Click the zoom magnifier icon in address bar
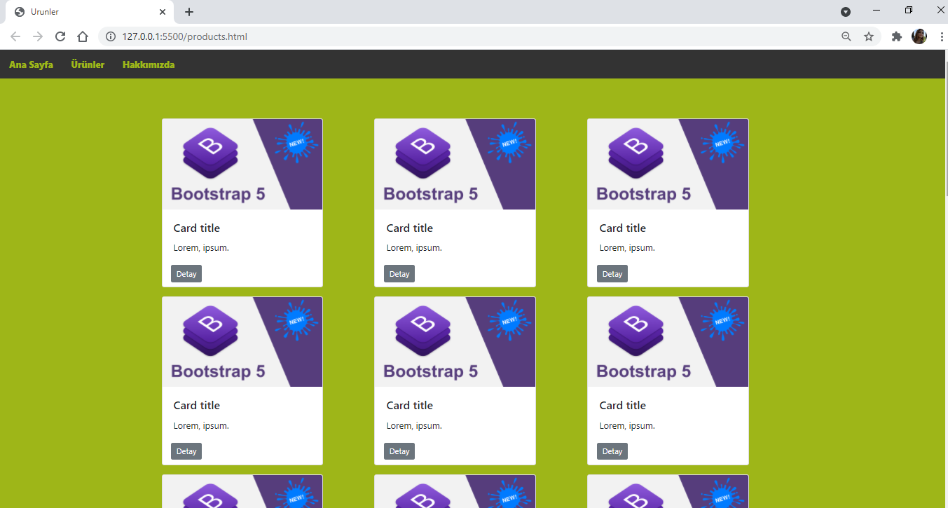Viewport: 948px width, 508px height. pos(846,36)
